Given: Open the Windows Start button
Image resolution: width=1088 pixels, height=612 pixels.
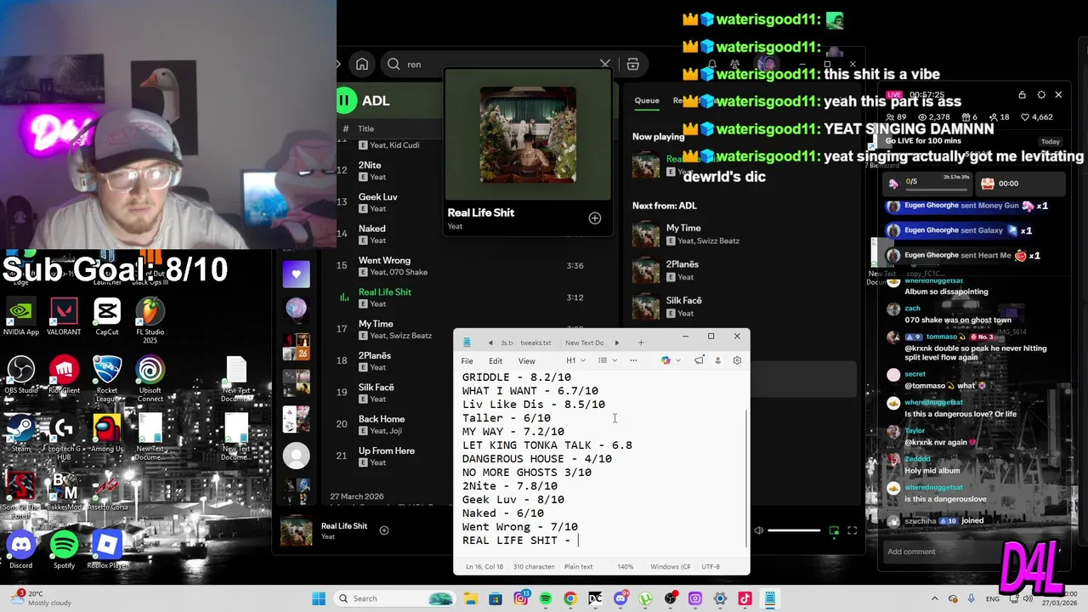Looking at the screenshot, I should 319,598.
